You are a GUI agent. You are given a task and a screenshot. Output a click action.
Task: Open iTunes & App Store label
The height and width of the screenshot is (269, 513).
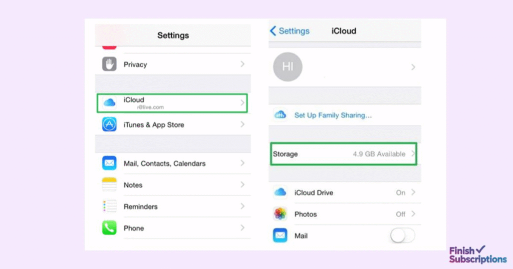(x=154, y=124)
